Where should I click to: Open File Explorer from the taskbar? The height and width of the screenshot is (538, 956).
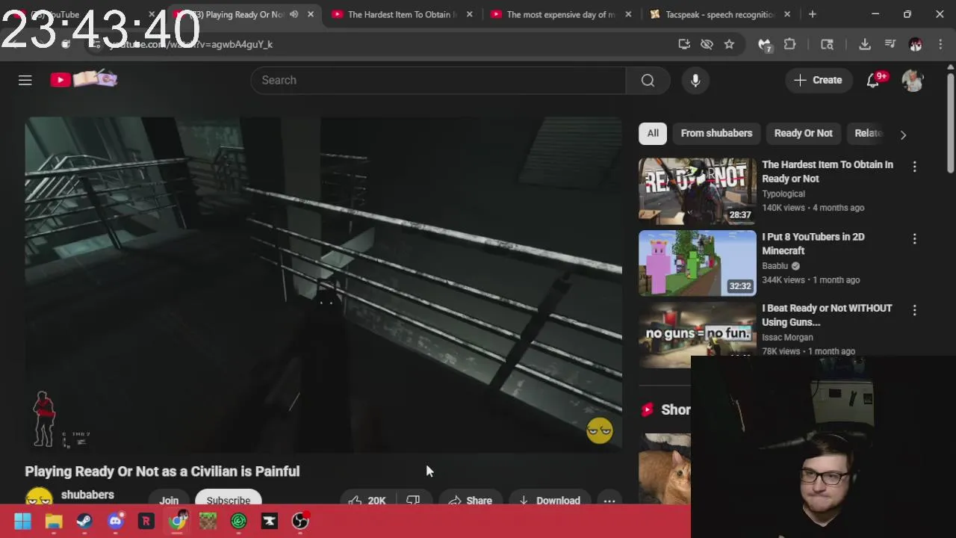[x=53, y=522]
